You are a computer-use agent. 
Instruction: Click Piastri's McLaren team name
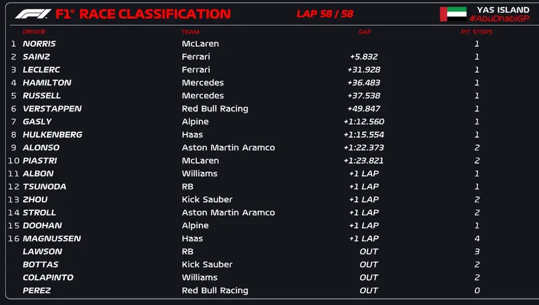(200, 160)
